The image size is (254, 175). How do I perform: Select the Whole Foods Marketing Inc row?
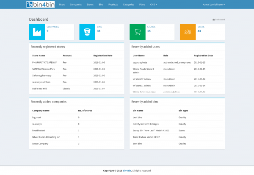coord(46,137)
